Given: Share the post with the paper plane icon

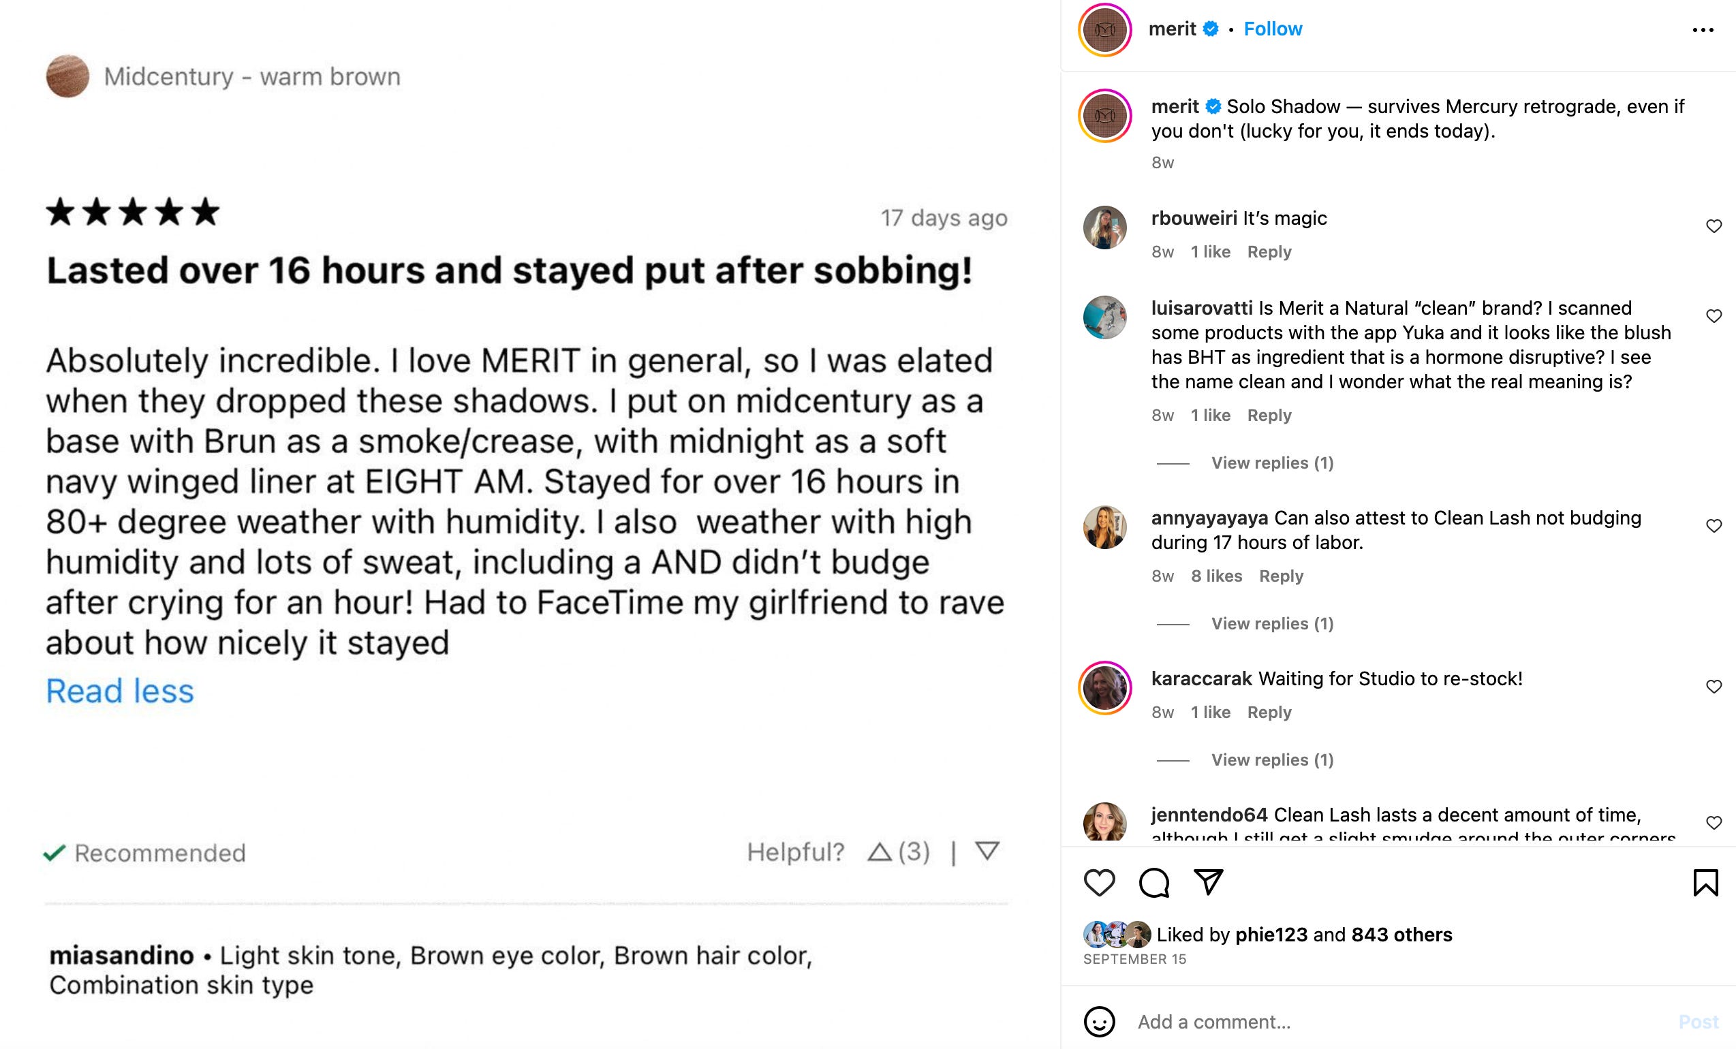Looking at the screenshot, I should point(1210,882).
